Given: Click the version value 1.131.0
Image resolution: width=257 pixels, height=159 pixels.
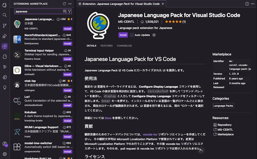Looking at the screenshot, I should (x=234, y=74).
